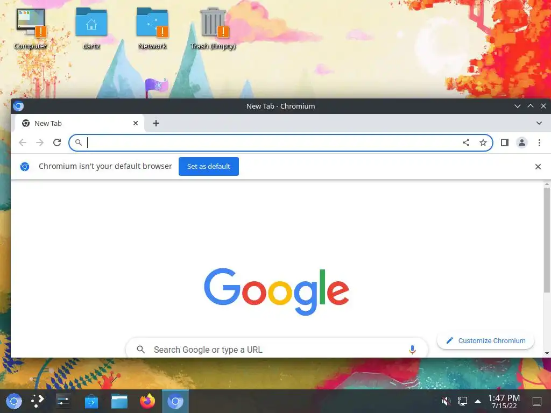Screen dimensions: 551x413
Task: Click the page vertical scrollbar
Action: click(x=547, y=240)
